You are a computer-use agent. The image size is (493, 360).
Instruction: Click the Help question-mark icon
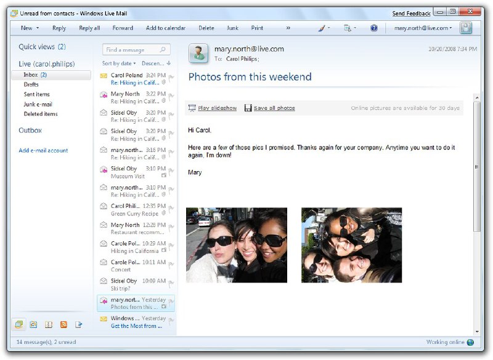pyautogui.click(x=373, y=28)
